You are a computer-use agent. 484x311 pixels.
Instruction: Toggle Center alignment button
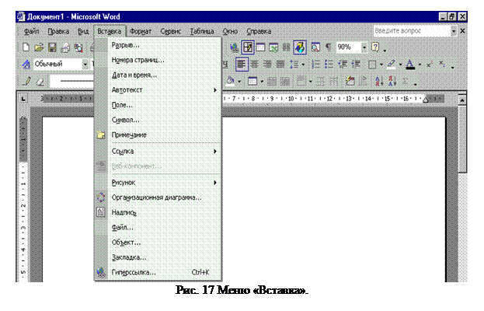pyautogui.click(x=255, y=65)
